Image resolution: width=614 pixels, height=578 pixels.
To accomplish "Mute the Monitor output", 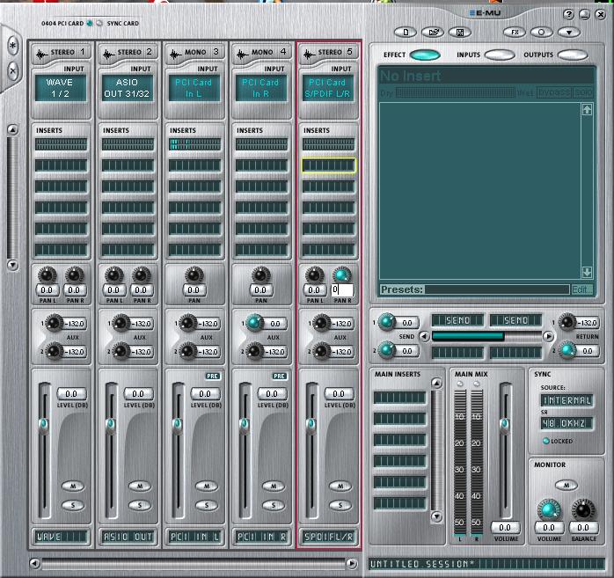I will [x=566, y=486].
